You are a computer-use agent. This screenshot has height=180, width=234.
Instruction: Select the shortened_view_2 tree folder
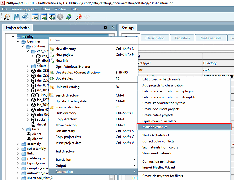click(40, 178)
